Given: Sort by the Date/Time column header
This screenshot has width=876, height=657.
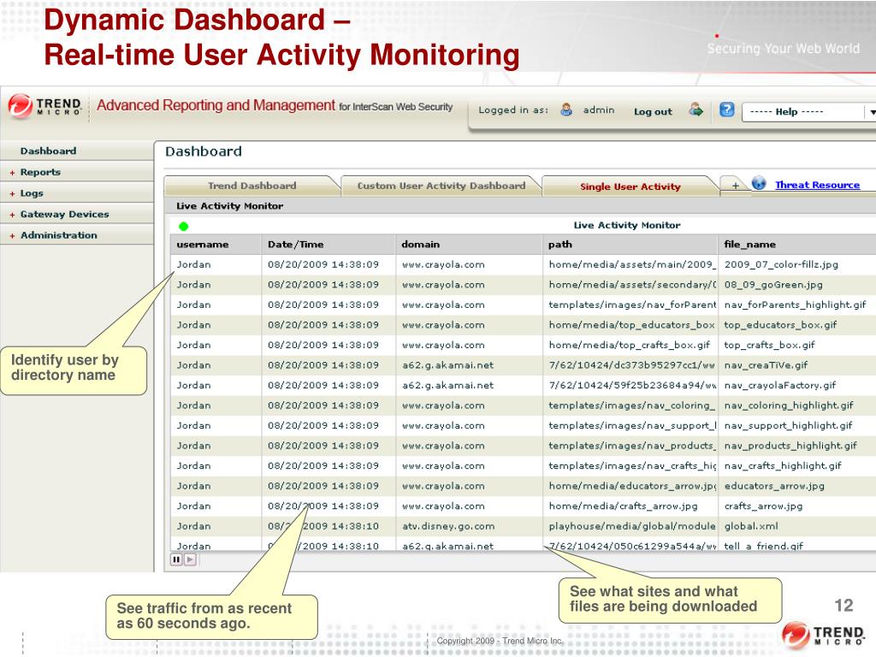Looking at the screenshot, I should click(x=328, y=244).
